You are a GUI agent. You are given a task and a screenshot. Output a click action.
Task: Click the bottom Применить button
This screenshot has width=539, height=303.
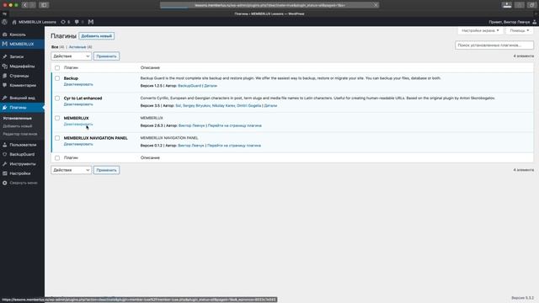107,170
